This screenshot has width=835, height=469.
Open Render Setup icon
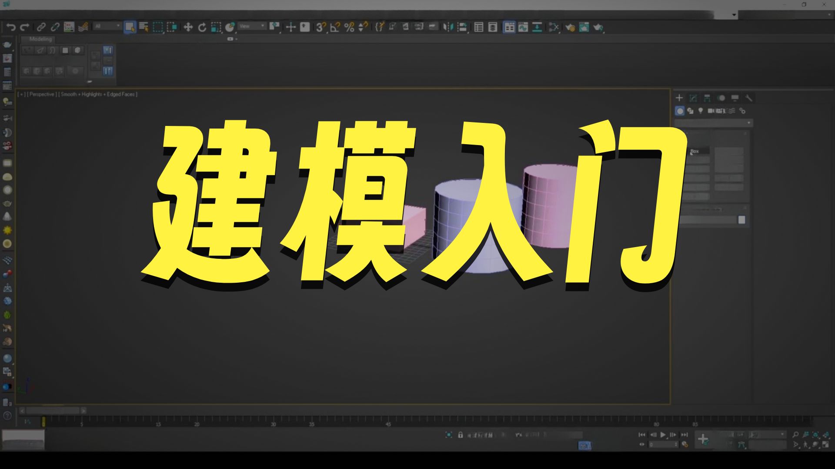[570, 27]
